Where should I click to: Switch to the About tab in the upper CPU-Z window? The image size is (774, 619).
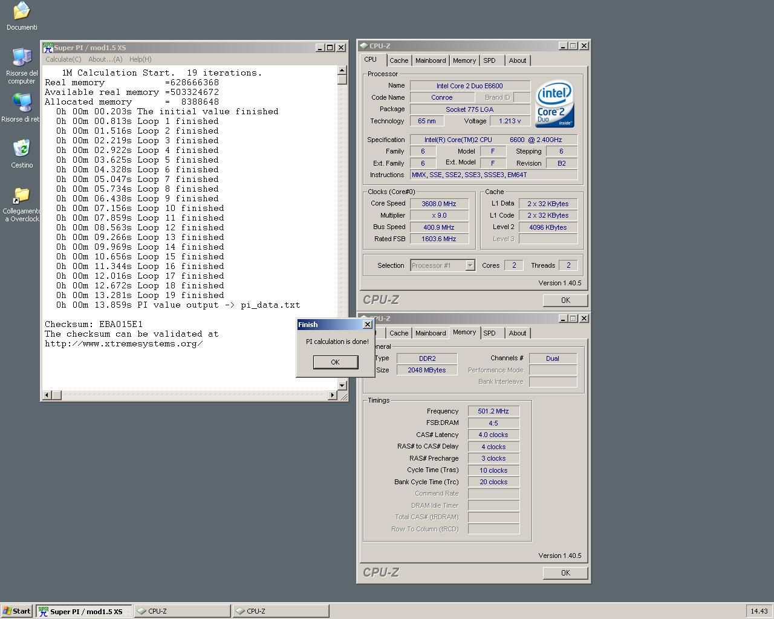click(518, 60)
